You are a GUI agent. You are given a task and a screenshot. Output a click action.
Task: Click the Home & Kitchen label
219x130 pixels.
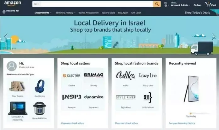40,118
